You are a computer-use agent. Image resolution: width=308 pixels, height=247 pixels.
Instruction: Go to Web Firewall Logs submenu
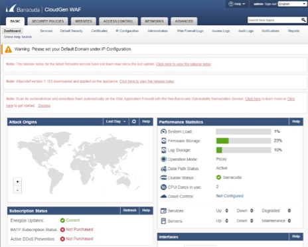pyautogui.click(x=190, y=31)
